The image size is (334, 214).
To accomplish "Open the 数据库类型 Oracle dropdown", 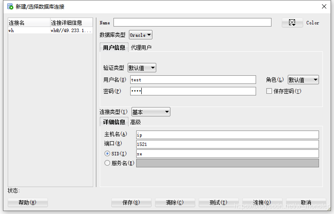I will tap(140, 35).
